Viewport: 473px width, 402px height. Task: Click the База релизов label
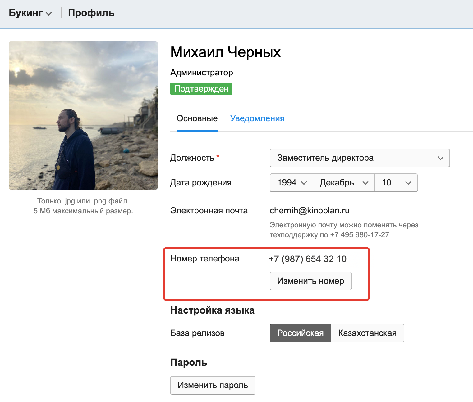pos(197,333)
